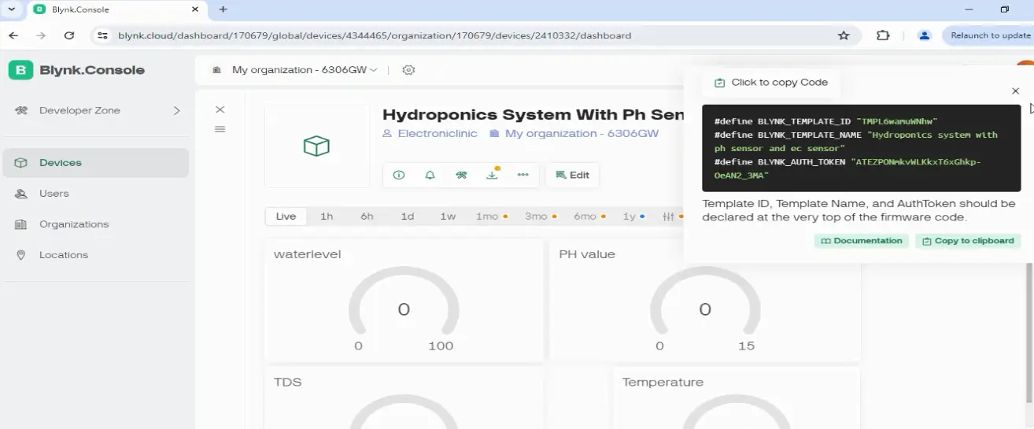Open the Chrome profile avatar

click(925, 35)
